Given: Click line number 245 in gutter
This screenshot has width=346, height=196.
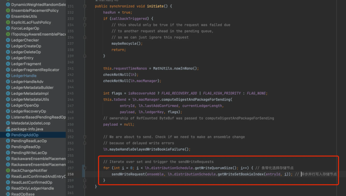Looking at the screenshot, I should coord(70,93).
